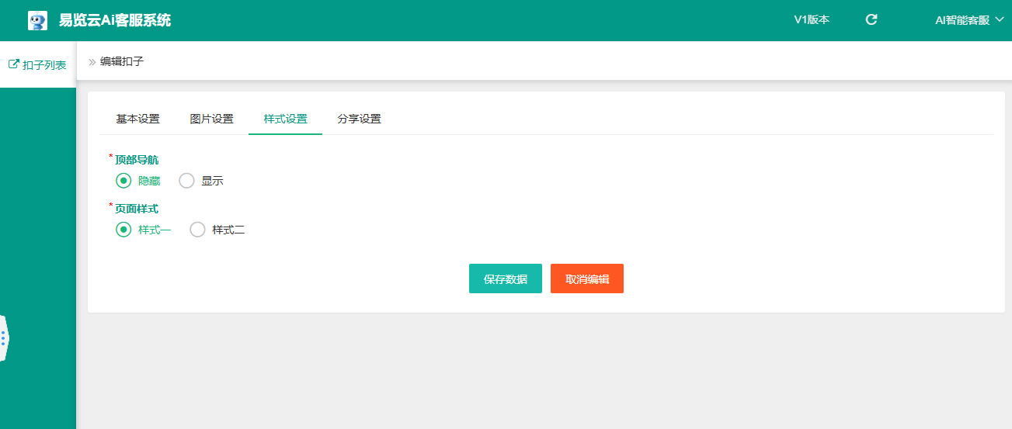Click the double-chevron breadcrumb icon
The height and width of the screenshot is (429, 1012).
[x=92, y=62]
